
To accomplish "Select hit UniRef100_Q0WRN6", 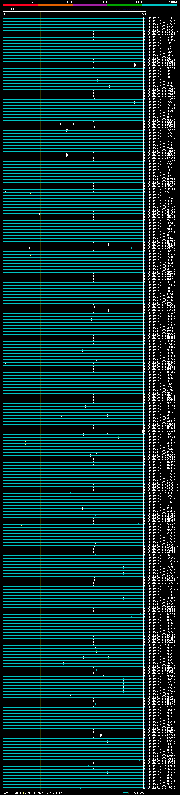I will coord(161,120).
